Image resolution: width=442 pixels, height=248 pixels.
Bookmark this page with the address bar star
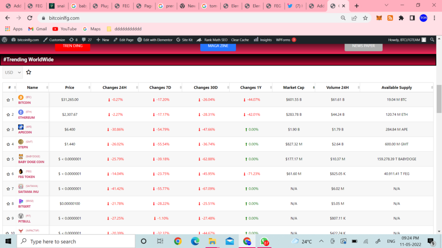(365, 18)
